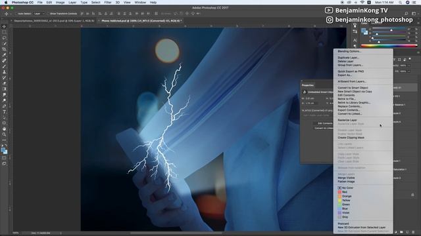This screenshot has width=421, height=236.
Task: Open the Window menu
Action: (x=140, y=3)
